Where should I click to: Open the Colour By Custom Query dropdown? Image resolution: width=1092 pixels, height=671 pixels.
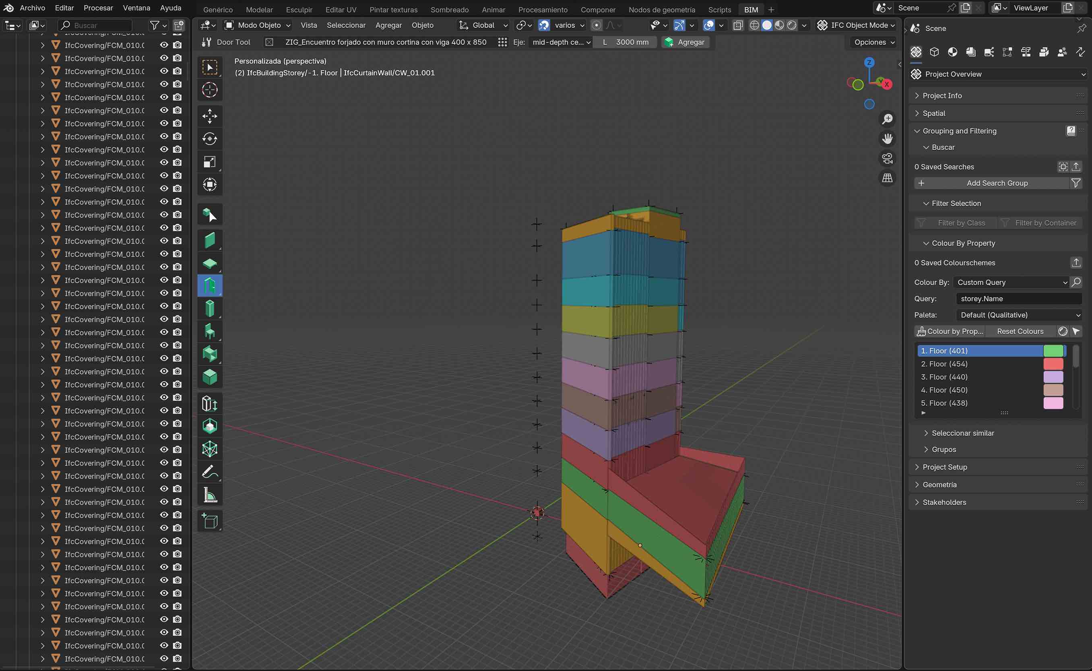pyautogui.click(x=1011, y=282)
